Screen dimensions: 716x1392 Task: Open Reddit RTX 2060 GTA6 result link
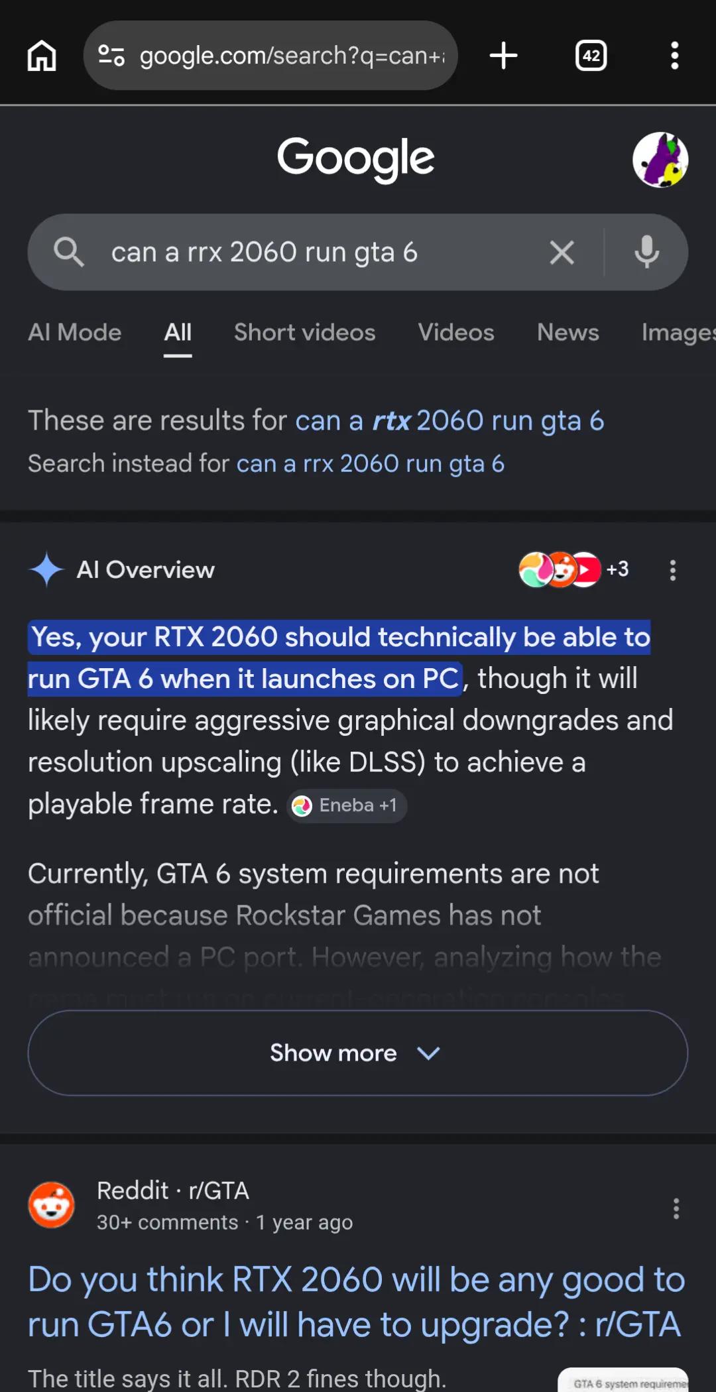point(357,1302)
